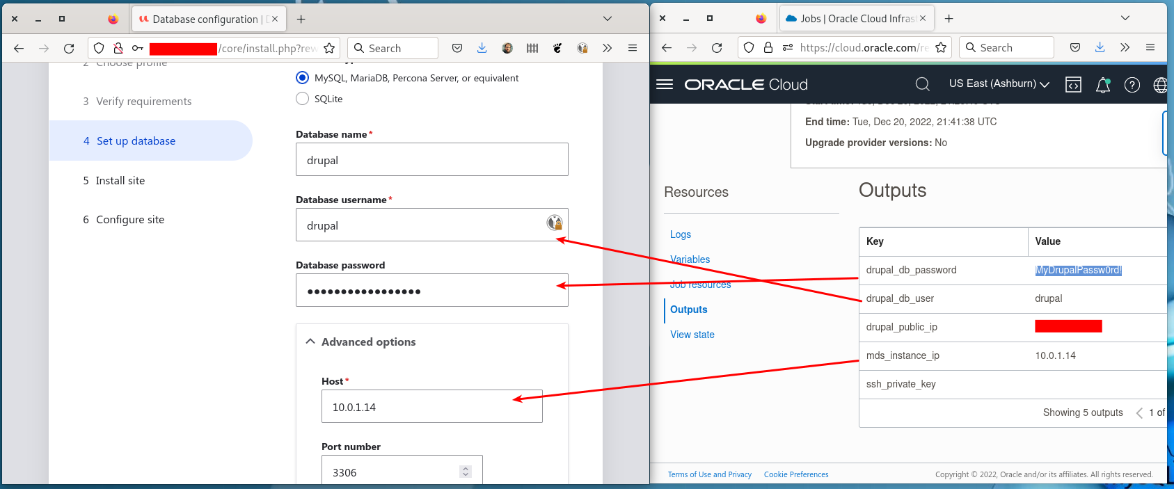This screenshot has width=1174, height=489.
Task: Click the password manager icon in Database username field
Action: (x=555, y=223)
